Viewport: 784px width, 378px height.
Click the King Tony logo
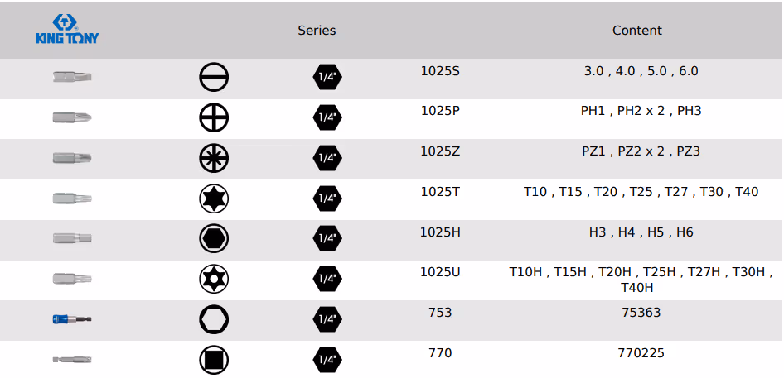pyautogui.click(x=68, y=29)
